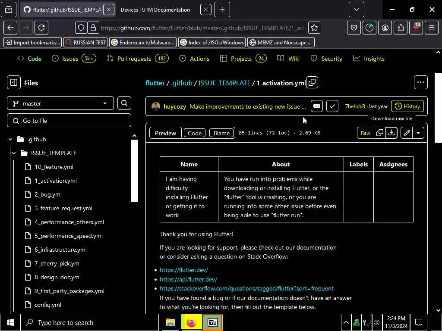The image size is (442, 331).
Task: Go back with browser back arrow
Action: (x=10, y=28)
